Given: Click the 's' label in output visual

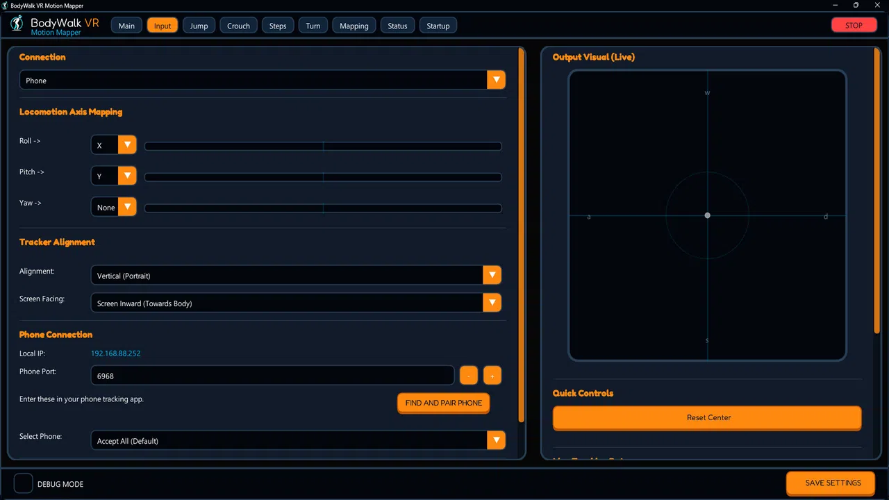Looking at the screenshot, I should 707,340.
